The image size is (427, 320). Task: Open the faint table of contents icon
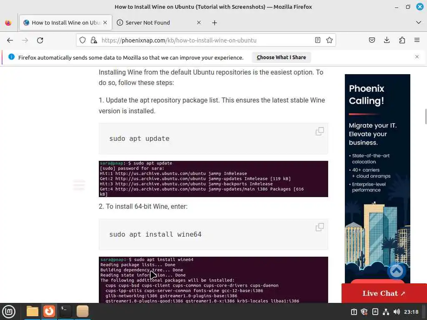(x=79, y=185)
